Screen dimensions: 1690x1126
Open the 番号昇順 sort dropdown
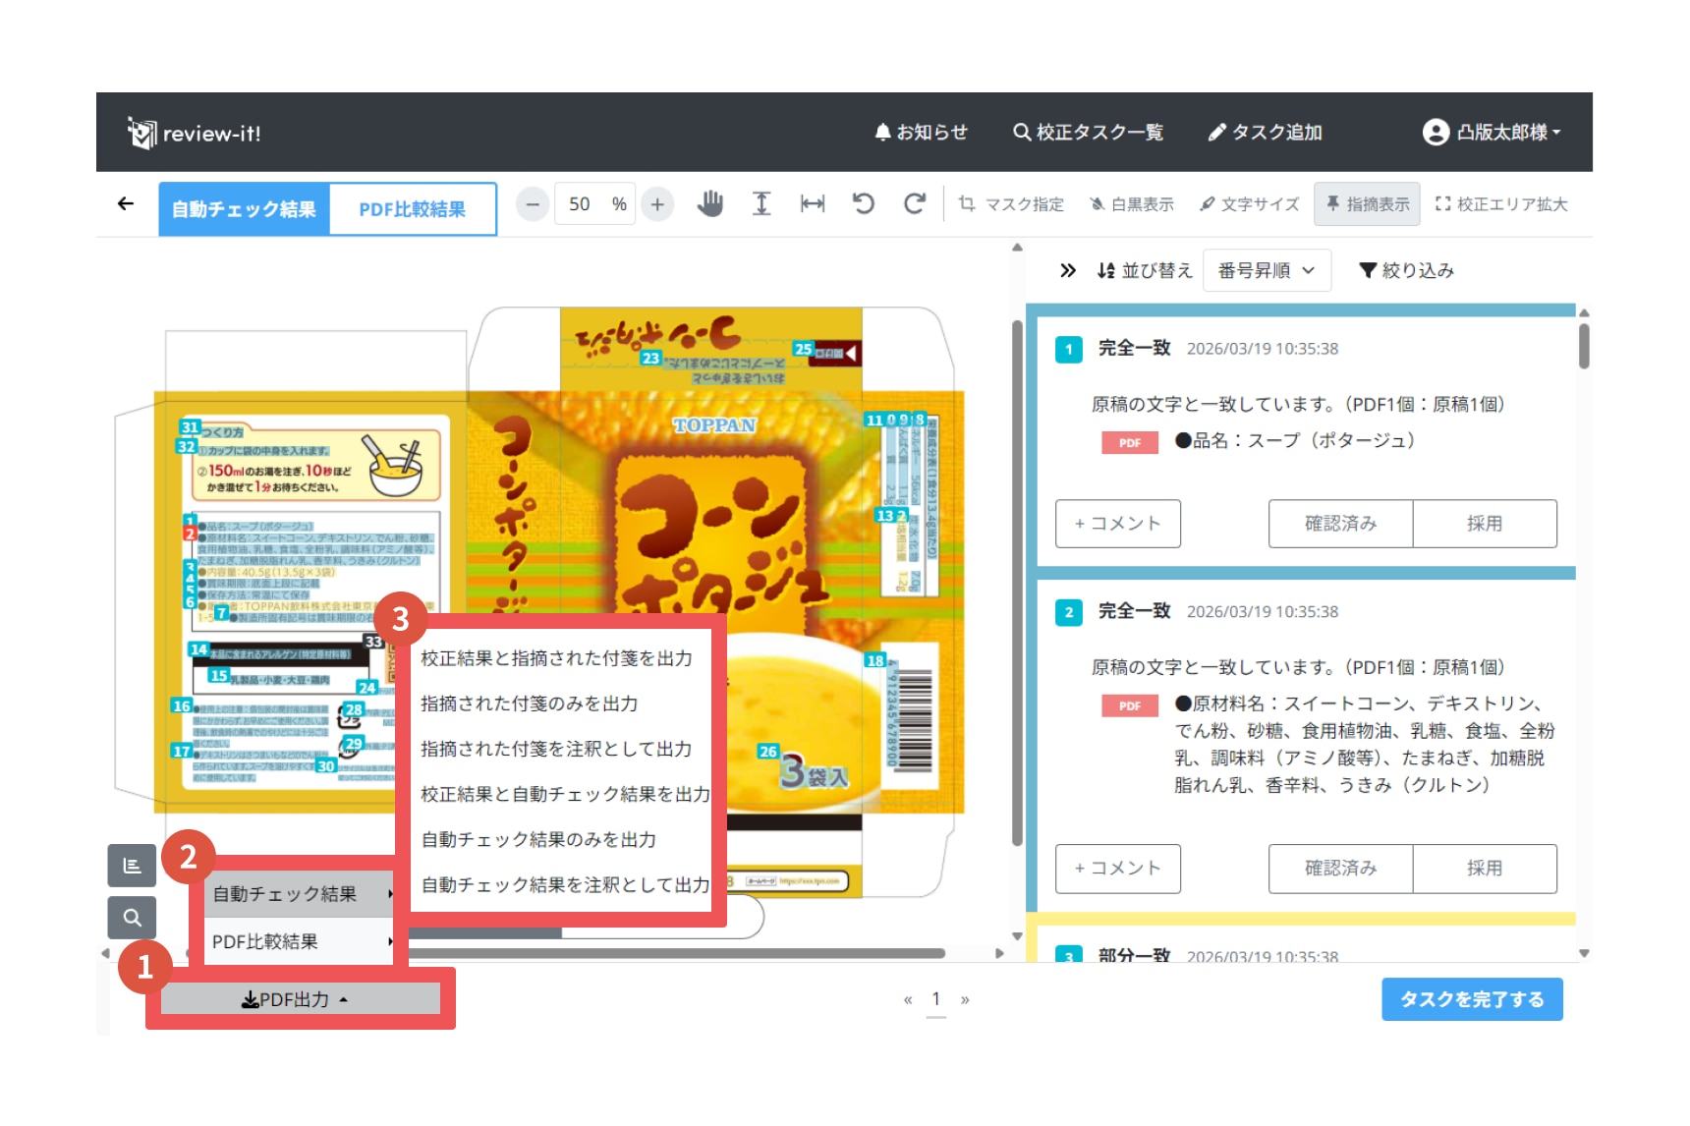[1266, 271]
